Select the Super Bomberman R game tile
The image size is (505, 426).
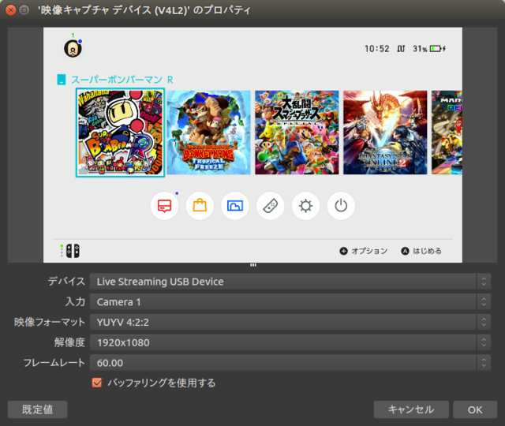coord(120,133)
